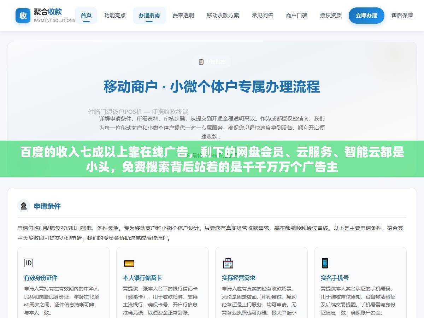This screenshot has width=424, height=318.
Task: Click the 申请条件 section heading
Action: click(47, 206)
